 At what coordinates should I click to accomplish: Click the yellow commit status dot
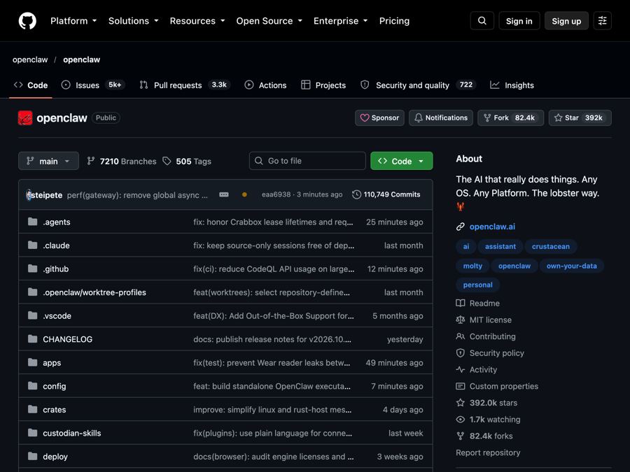244,194
